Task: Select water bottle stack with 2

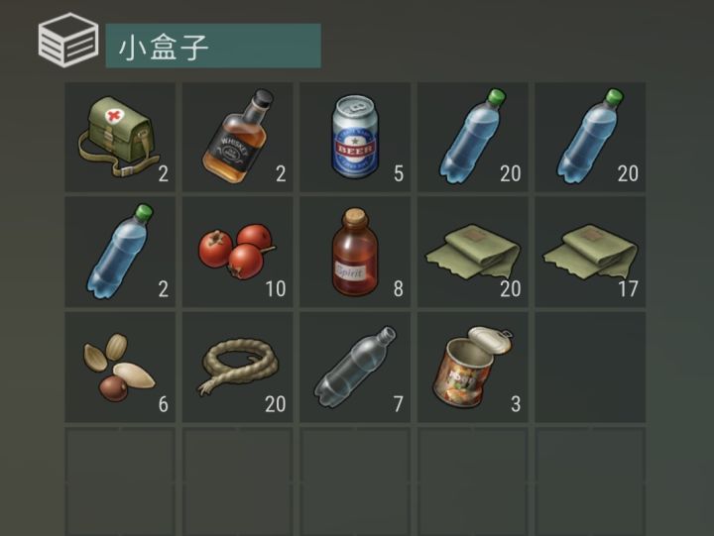Action: 120,252
